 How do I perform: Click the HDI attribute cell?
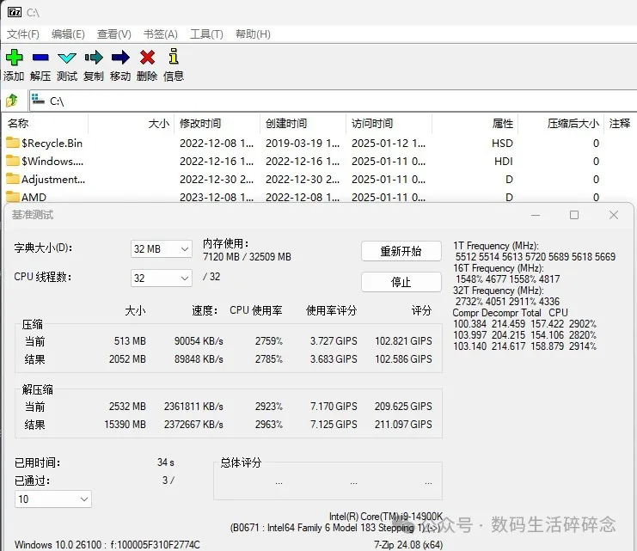point(504,162)
